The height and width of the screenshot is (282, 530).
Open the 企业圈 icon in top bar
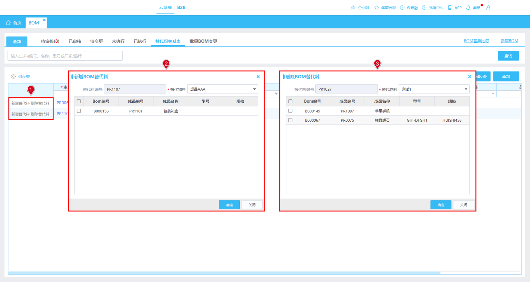tap(353, 8)
